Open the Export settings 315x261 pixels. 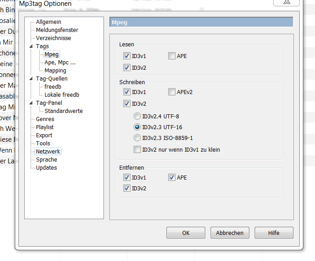[44, 135]
